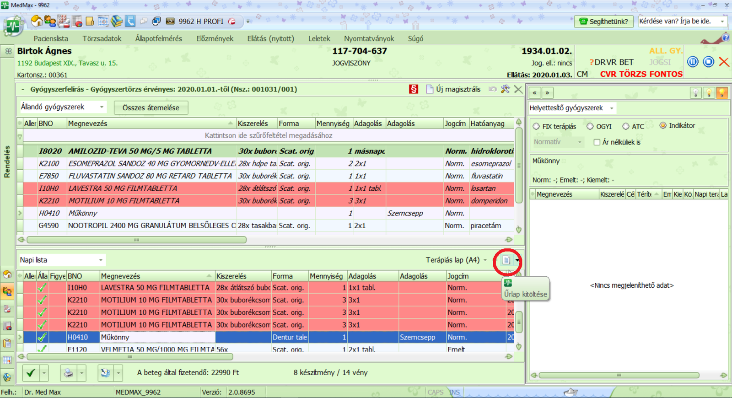Select the FIX terápiás radio button
732x398 pixels.
(x=536, y=127)
